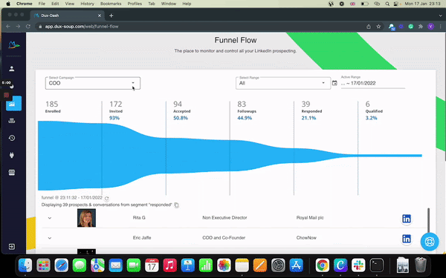Screen dimensions: 446x278
Task: Open the Bookmarks menu in menu bar
Action: tap(111, 4)
